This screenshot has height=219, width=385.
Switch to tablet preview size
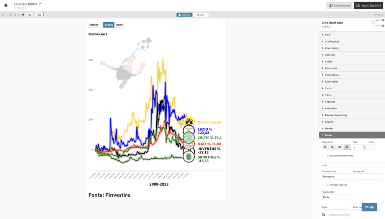click(x=15, y=15)
